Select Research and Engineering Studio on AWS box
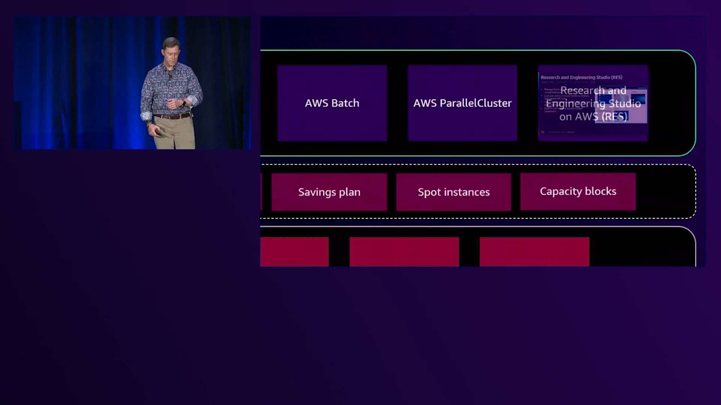721x405 pixels. [593, 103]
